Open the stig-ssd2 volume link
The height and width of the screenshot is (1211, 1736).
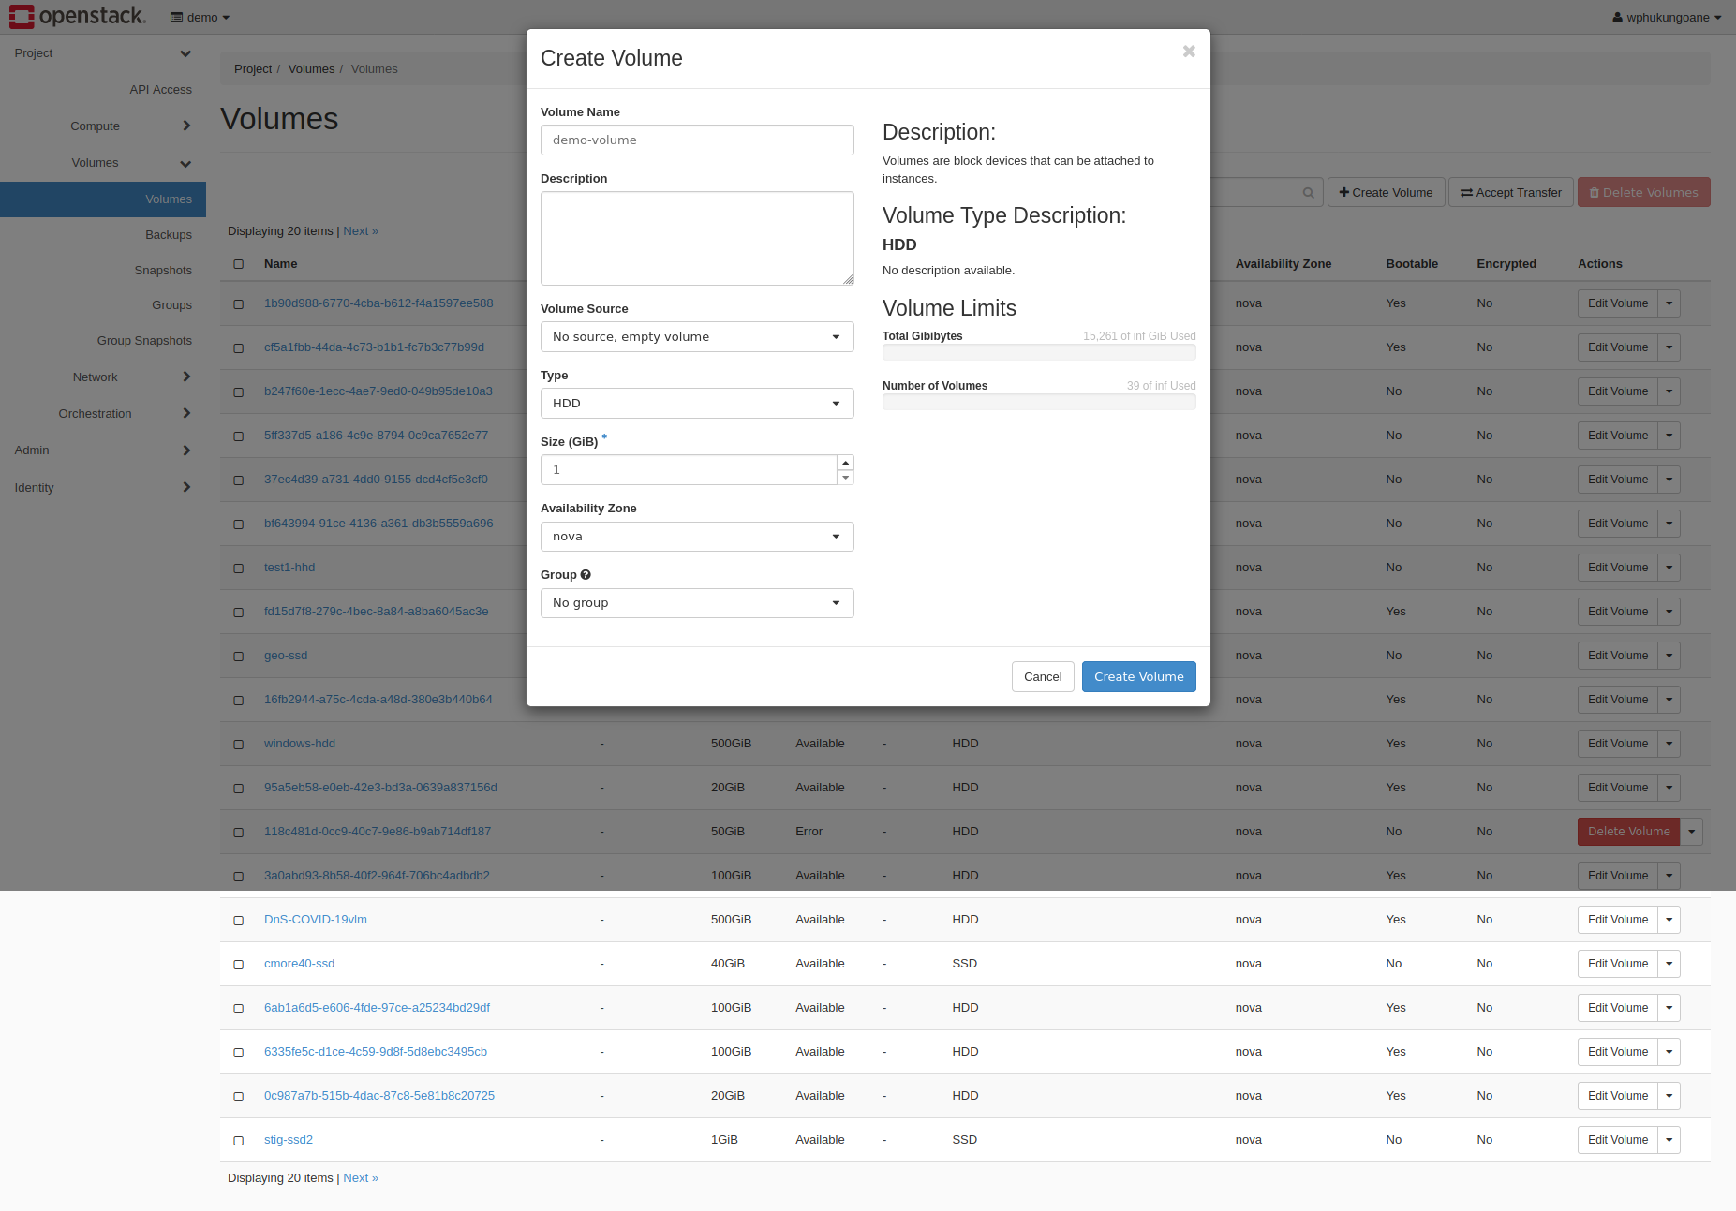(289, 1140)
